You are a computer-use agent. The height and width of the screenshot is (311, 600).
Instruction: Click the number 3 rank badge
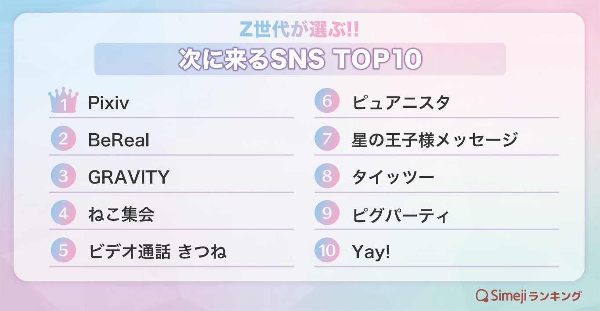click(x=63, y=176)
